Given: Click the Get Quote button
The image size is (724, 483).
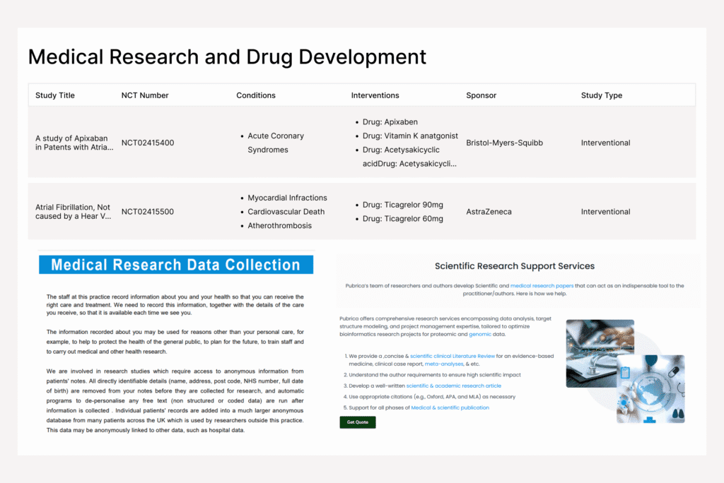Looking at the screenshot, I should coord(357,422).
